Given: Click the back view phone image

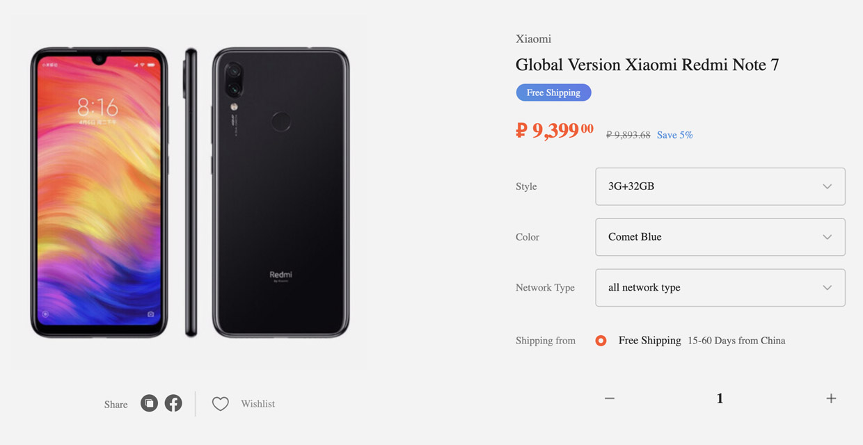Looking at the screenshot, I should pos(280,193).
